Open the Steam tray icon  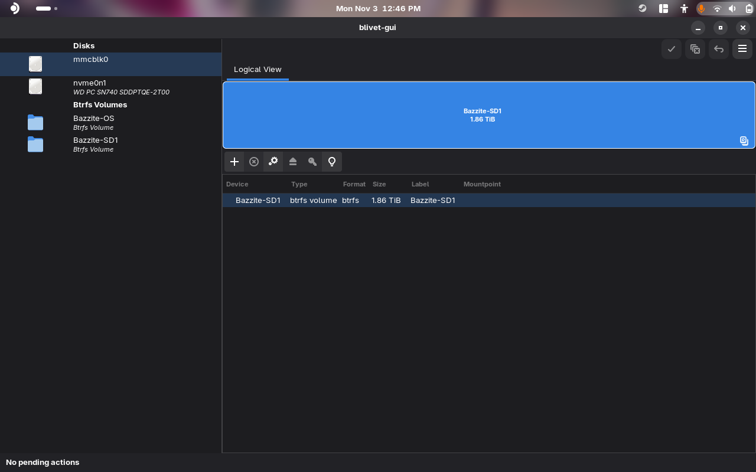643,8
